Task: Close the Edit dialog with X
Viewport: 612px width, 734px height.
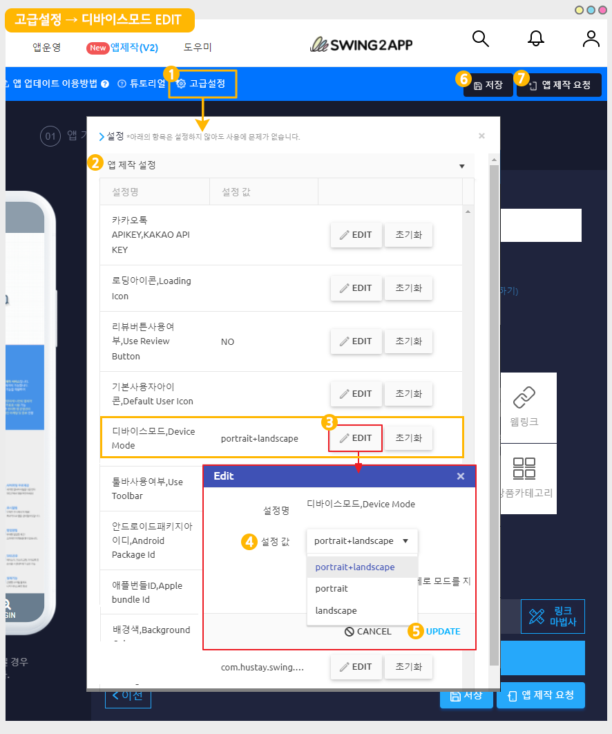Action: [x=461, y=476]
